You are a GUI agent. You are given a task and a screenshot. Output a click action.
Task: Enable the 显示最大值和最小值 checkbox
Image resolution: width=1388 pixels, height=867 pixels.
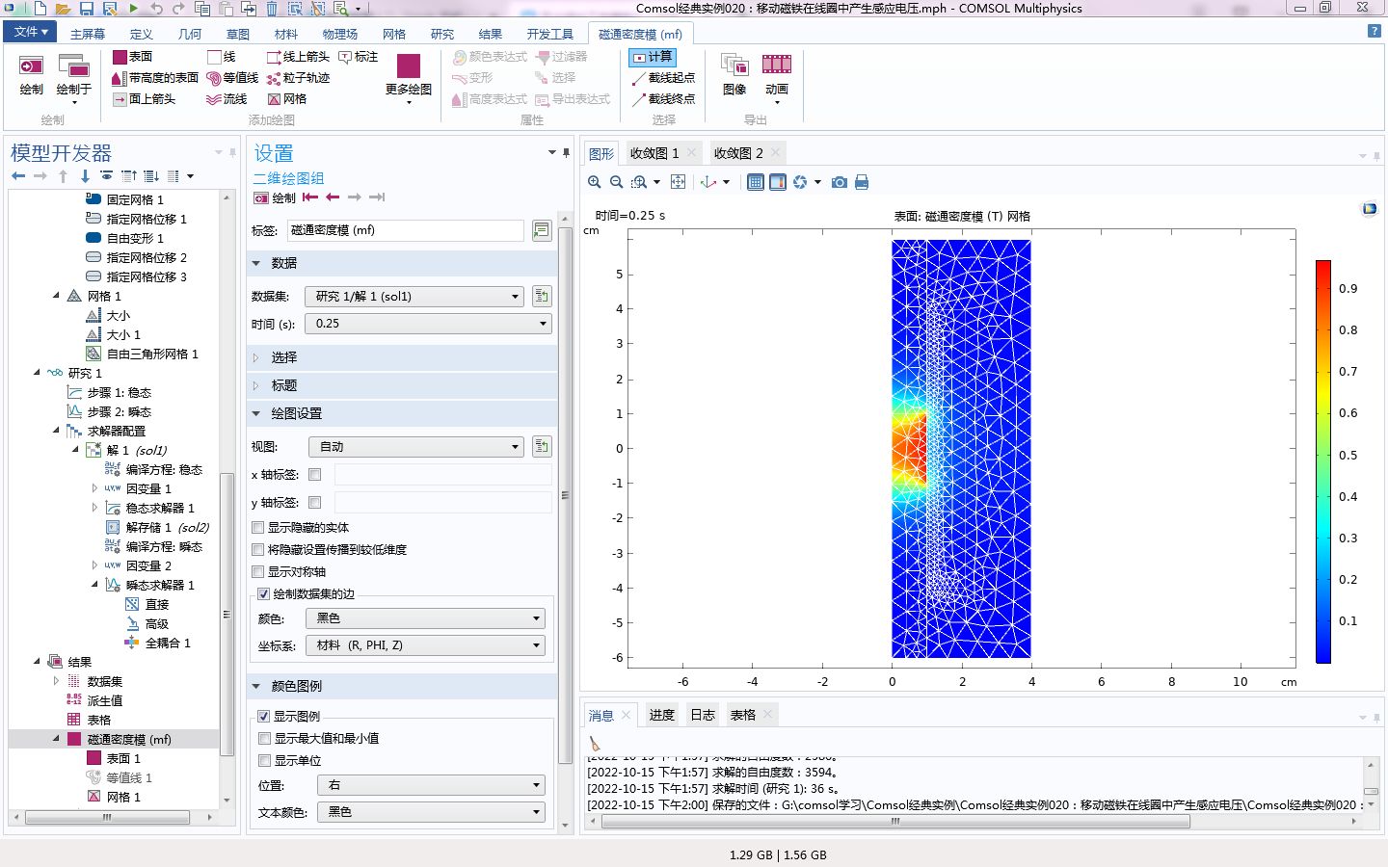pyautogui.click(x=265, y=738)
